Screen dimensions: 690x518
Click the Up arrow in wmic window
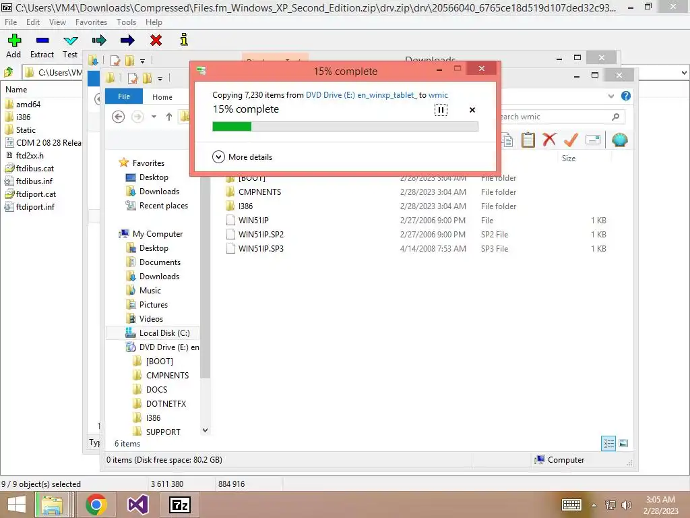pos(169,117)
